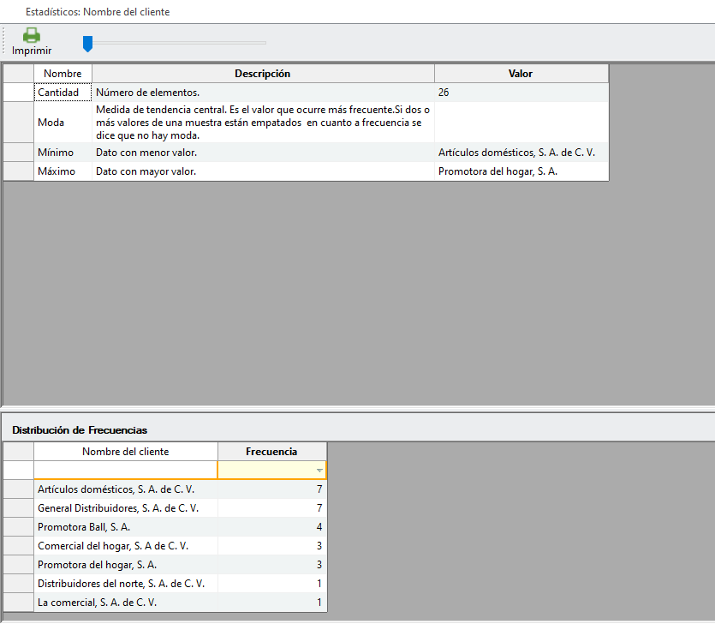The height and width of the screenshot is (624, 715).
Task: Click the value 26 cell
Action: 521,93
